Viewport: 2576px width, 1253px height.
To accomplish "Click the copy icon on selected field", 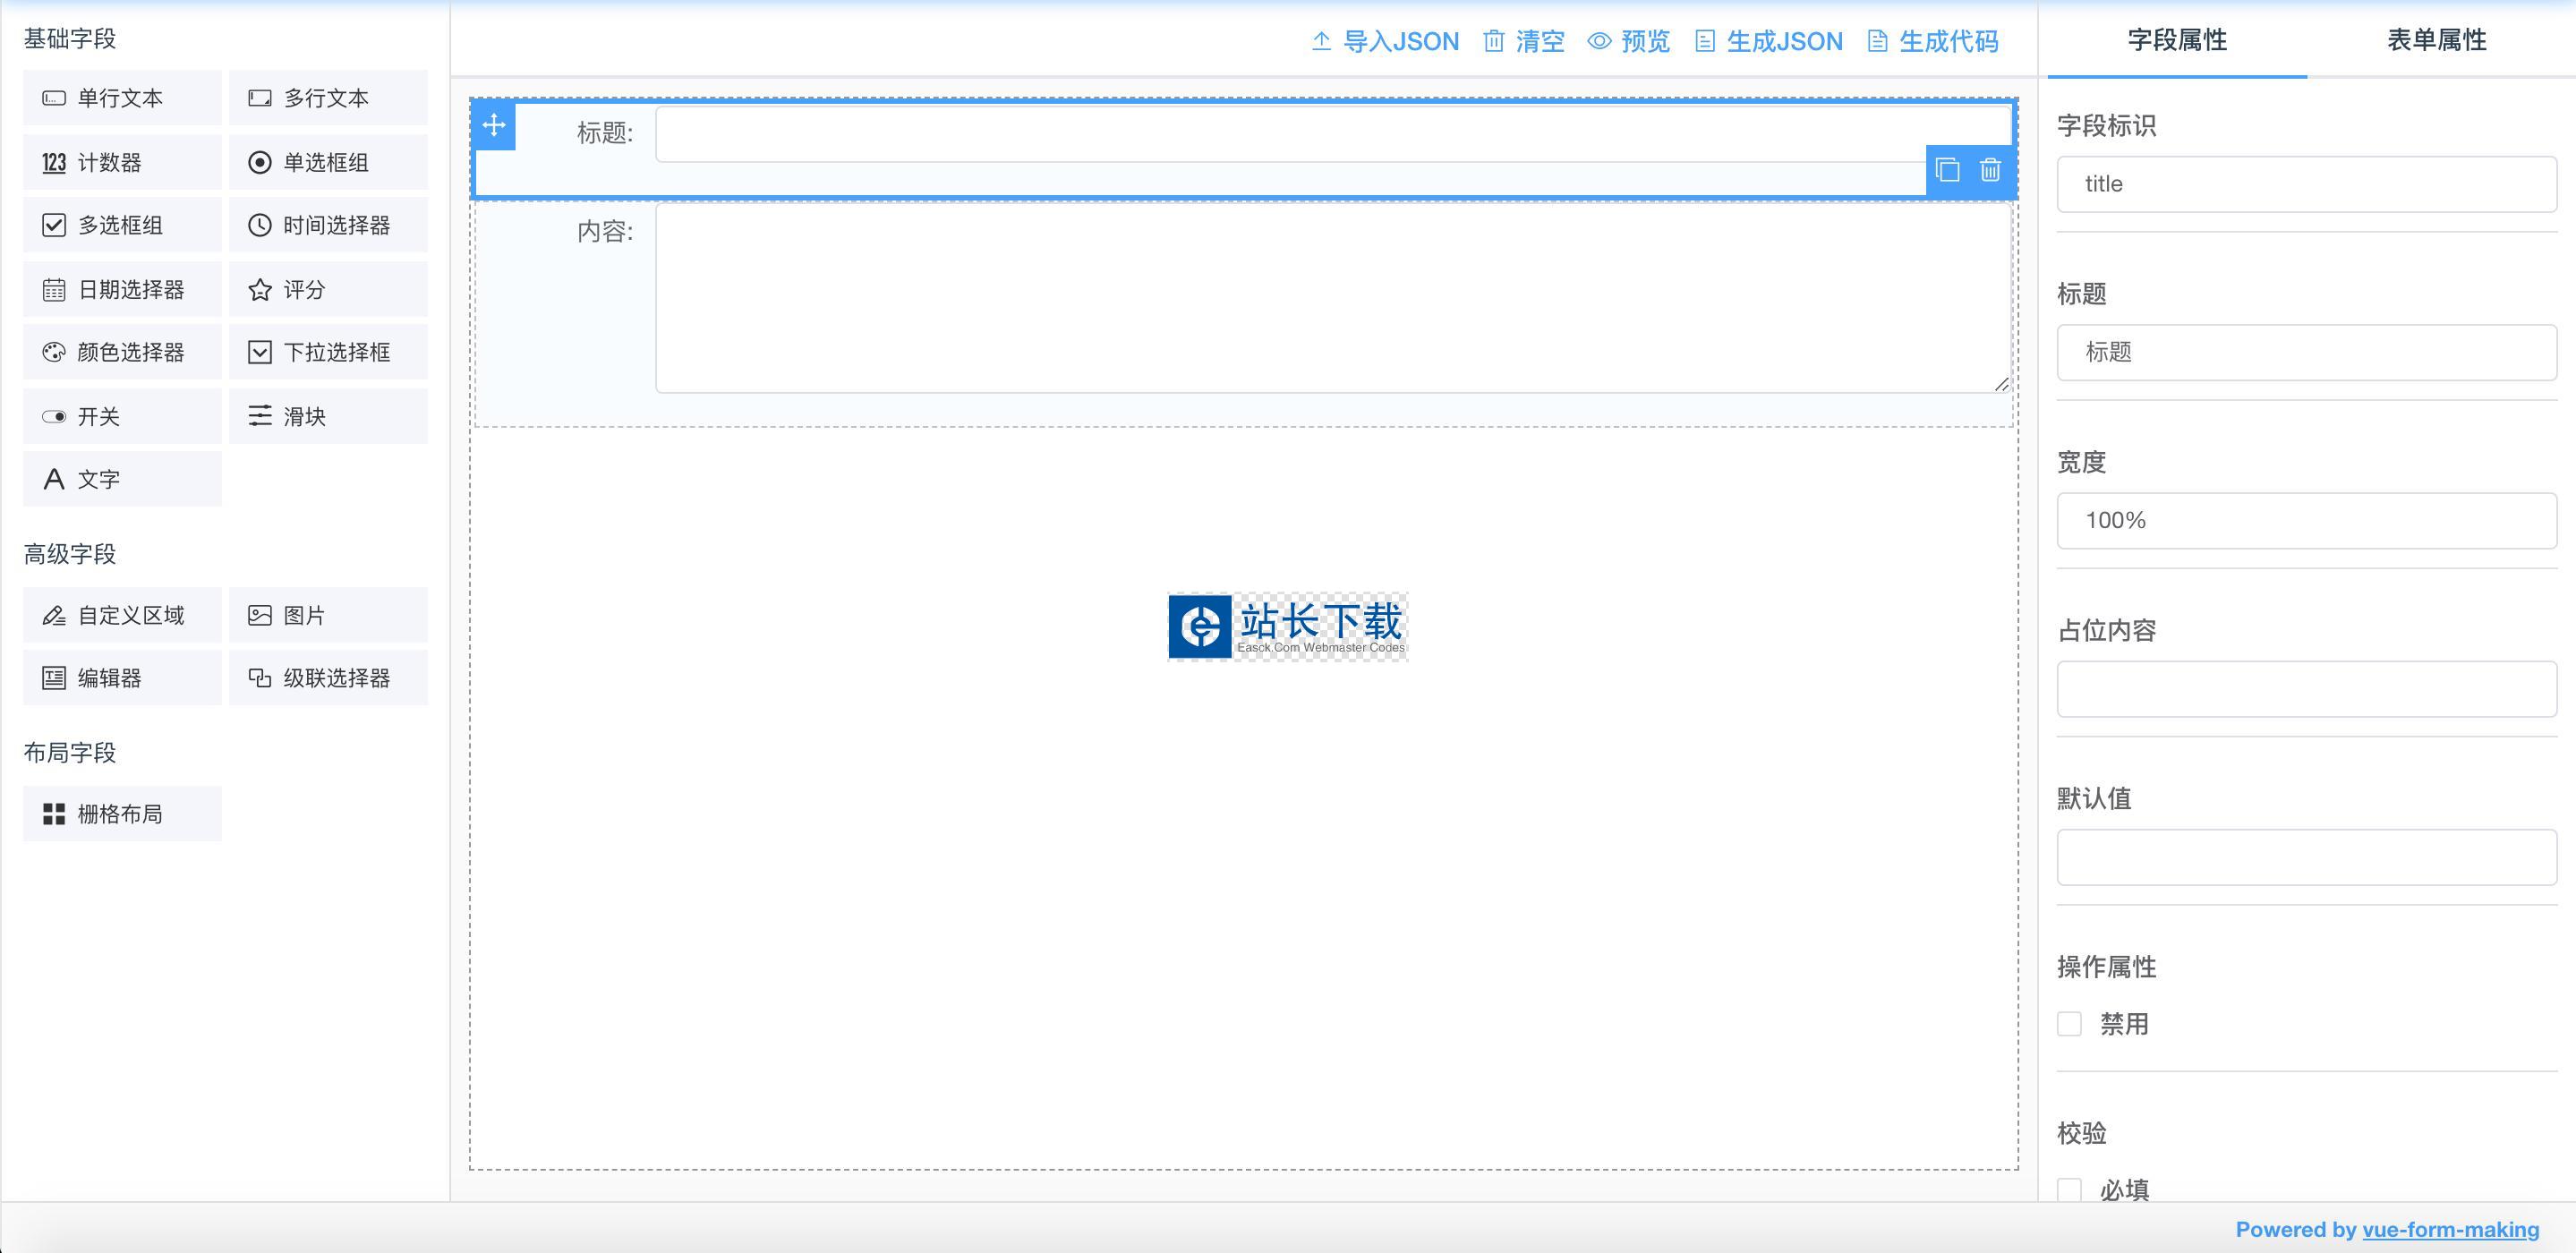I will coord(1947,170).
